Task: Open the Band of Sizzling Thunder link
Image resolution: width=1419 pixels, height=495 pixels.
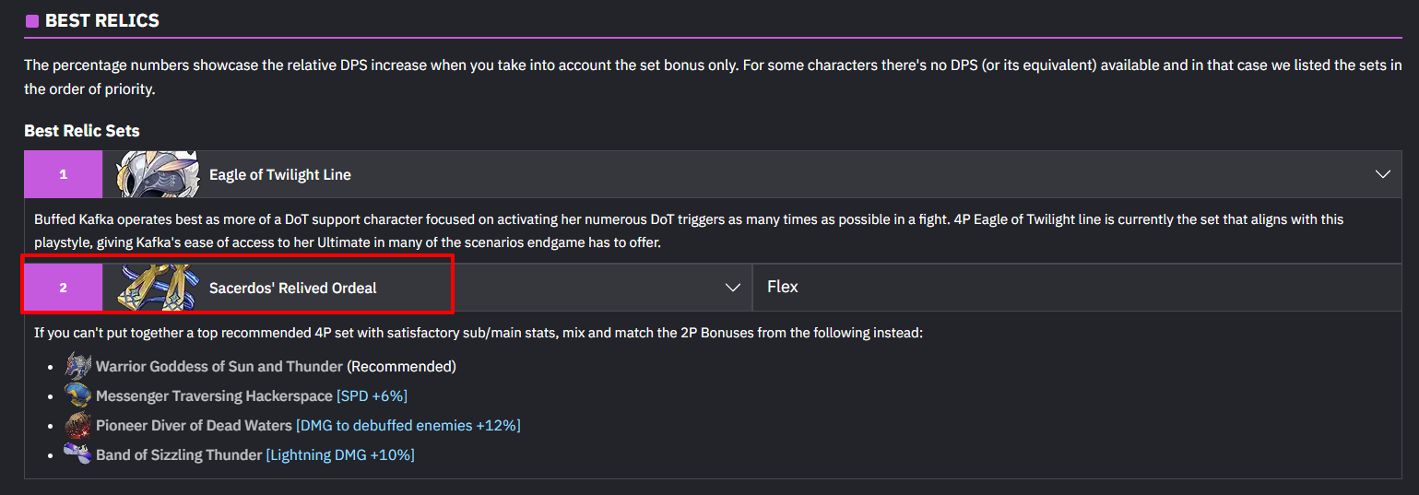Action: click(179, 455)
